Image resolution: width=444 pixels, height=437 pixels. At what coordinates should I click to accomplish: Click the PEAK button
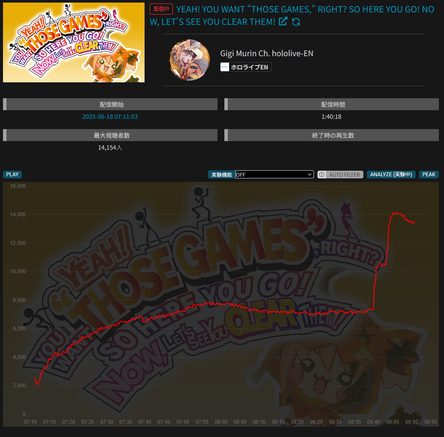[x=429, y=175]
